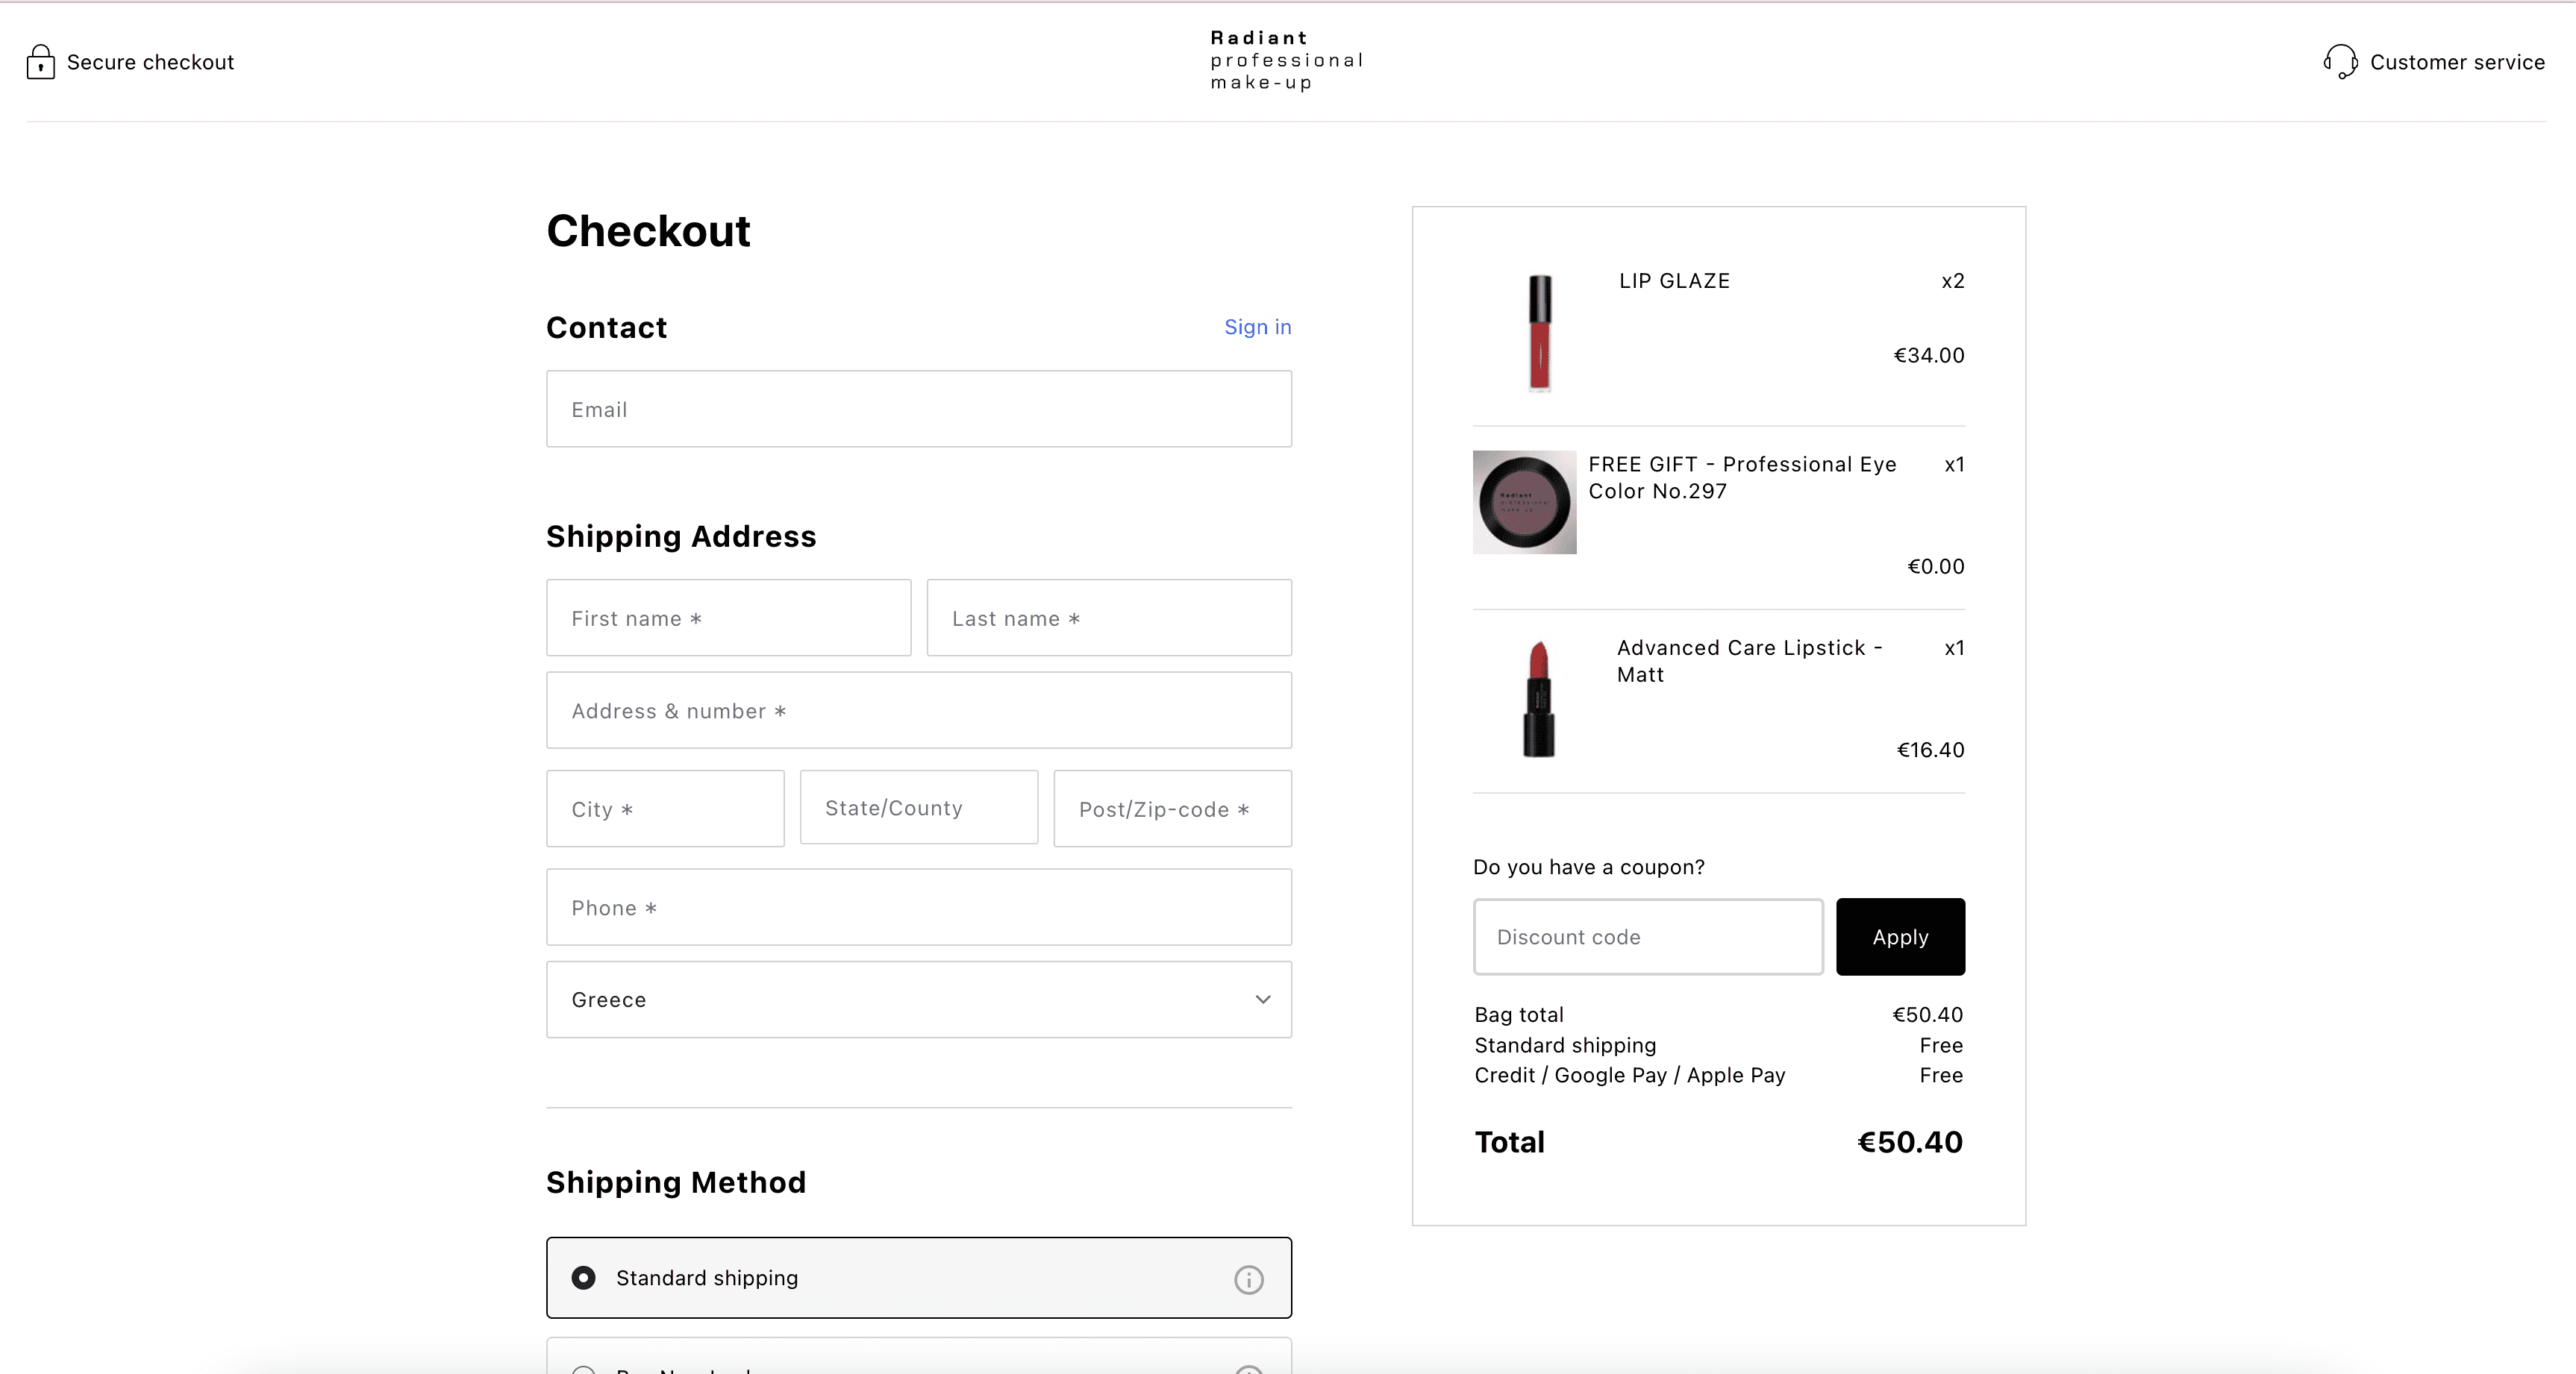Click the Customer service link text
This screenshot has width=2576, height=1374.
point(2456,62)
